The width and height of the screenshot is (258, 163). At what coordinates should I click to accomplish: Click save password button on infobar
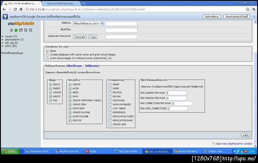point(212,17)
